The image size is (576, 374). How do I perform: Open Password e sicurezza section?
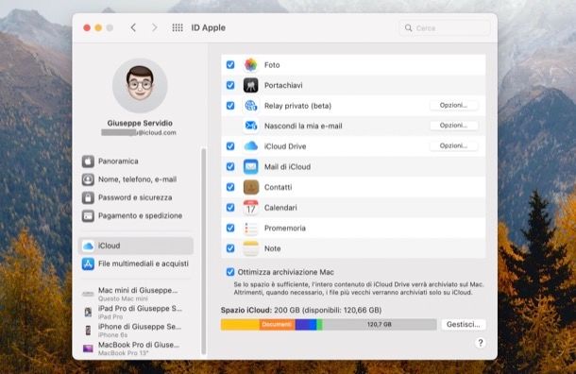coord(136,197)
